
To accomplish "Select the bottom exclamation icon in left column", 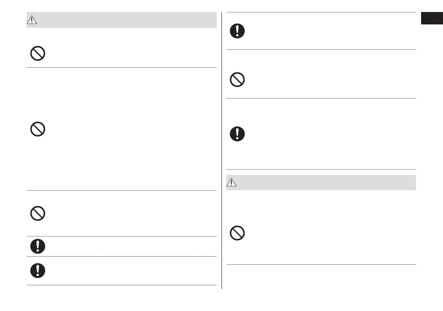I will tap(38, 270).
